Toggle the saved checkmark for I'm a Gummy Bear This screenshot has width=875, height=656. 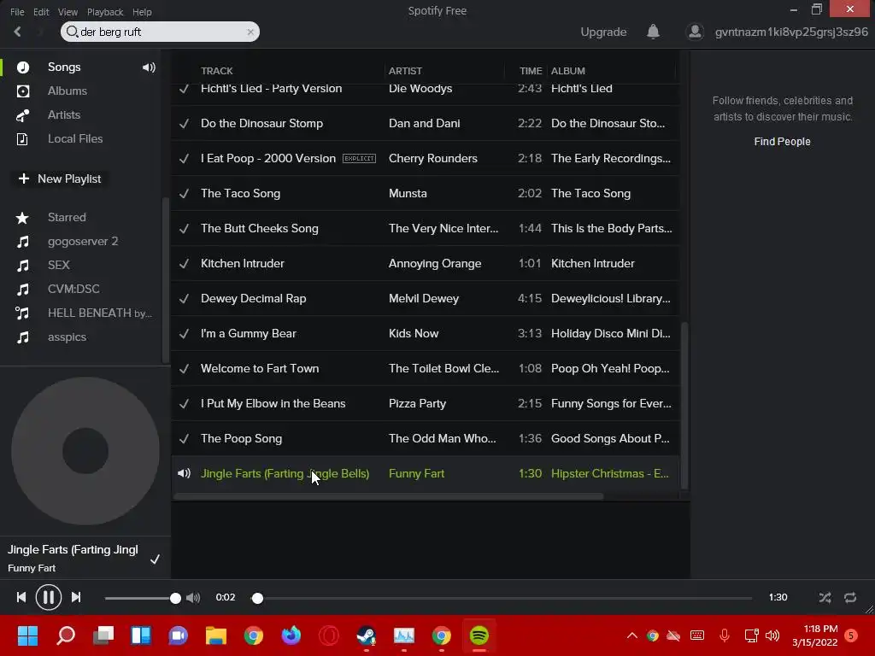[x=185, y=334]
